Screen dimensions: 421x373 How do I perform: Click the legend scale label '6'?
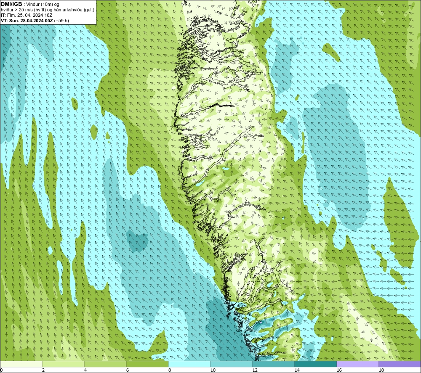pyautogui.click(x=127, y=370)
